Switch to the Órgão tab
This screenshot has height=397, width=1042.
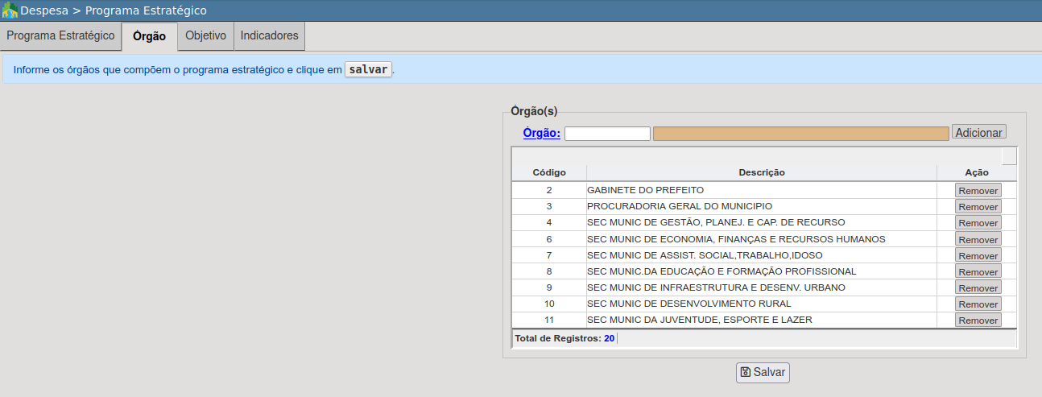pos(149,36)
